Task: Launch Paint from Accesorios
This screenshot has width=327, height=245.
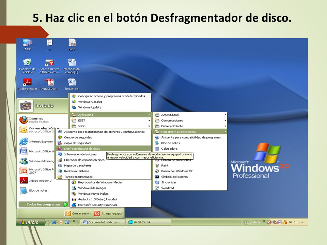Action: 190,165
